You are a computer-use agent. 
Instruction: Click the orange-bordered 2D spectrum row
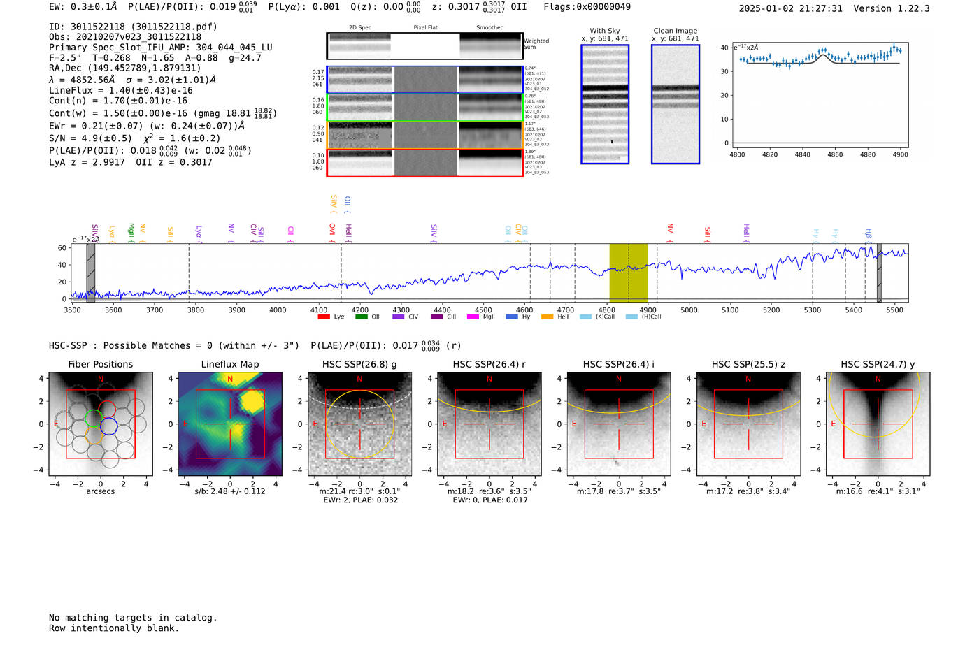[x=425, y=135]
